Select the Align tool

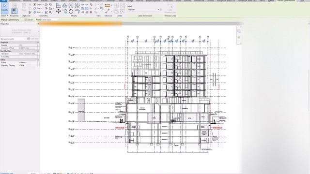(x=58, y=5)
